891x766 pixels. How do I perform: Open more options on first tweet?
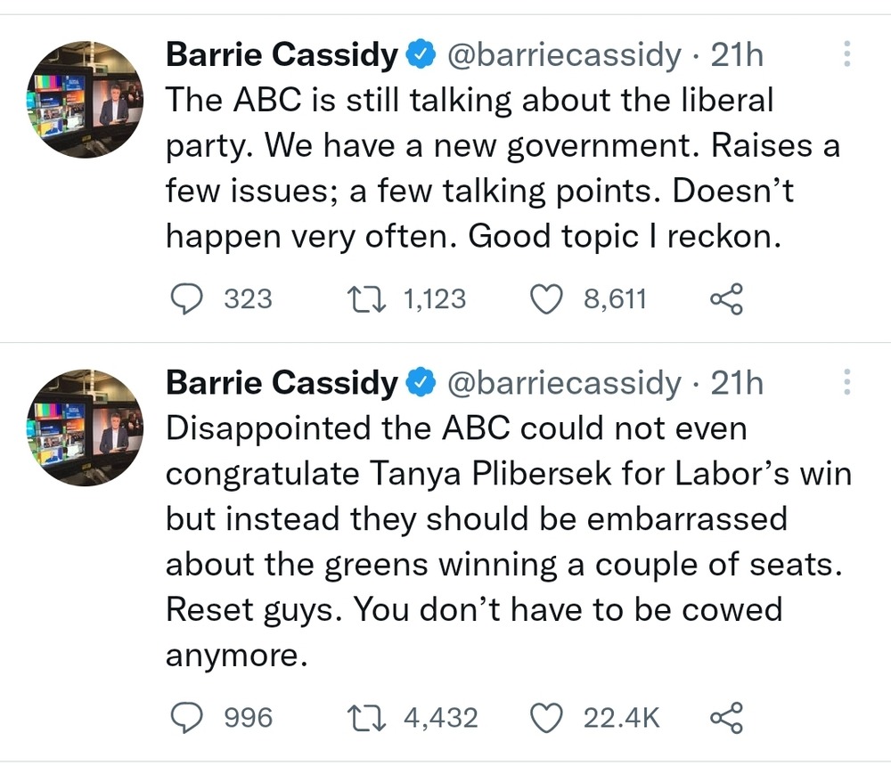coord(846,55)
